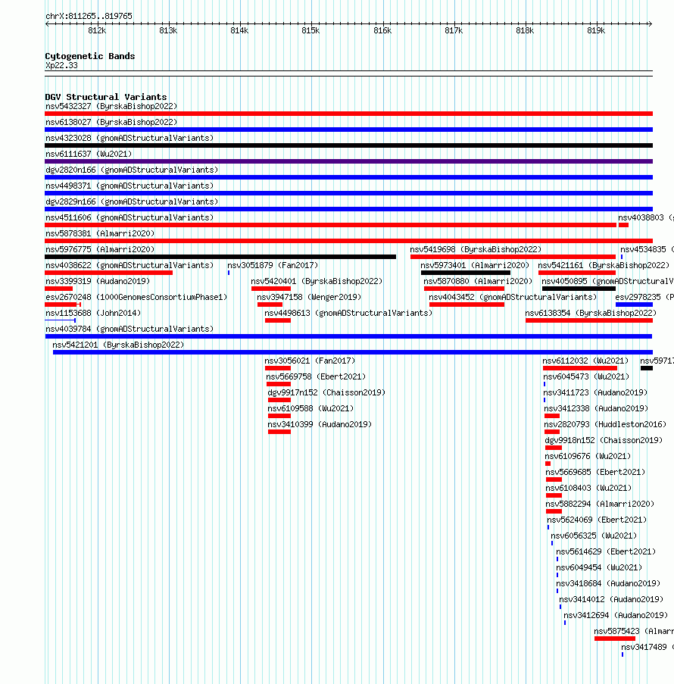Viewport: 674px width, 684px height.
Task: Open nsv6138354 (ByrskaBishop2022) label
Action: pos(591,313)
